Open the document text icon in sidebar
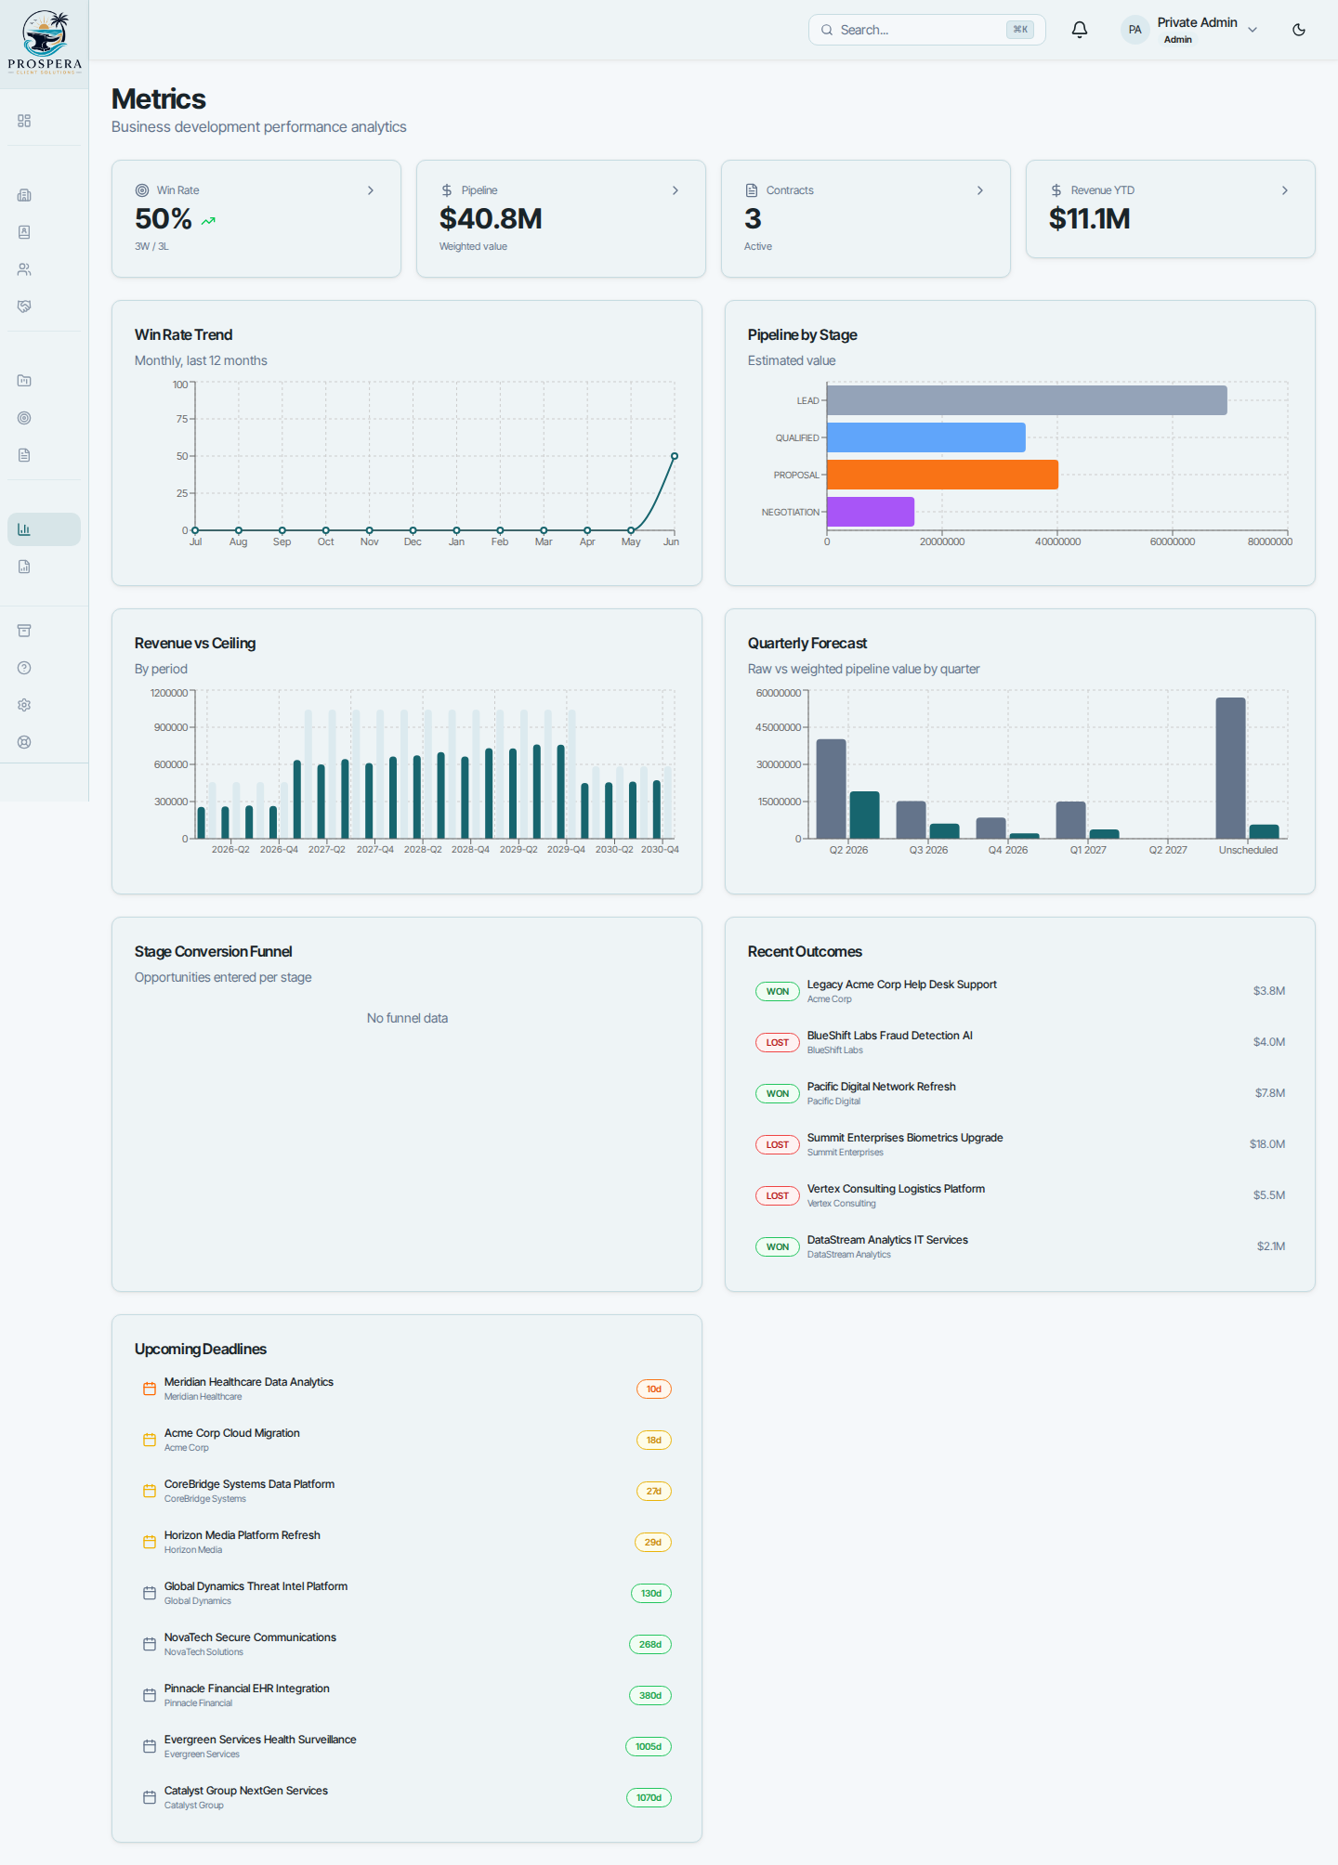This screenshot has width=1338, height=1865. click(x=24, y=455)
